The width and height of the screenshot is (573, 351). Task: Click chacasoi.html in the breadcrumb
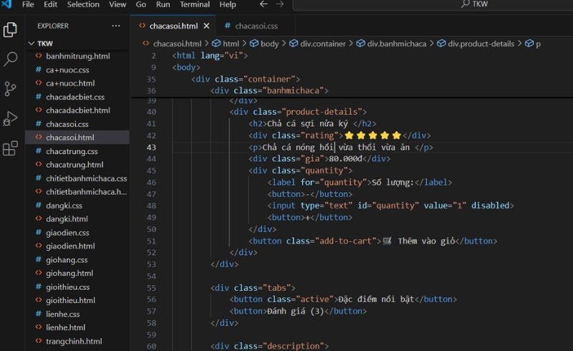(x=177, y=44)
